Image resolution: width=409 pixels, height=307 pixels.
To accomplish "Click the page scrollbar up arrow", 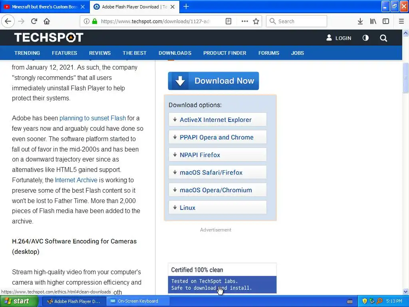I will pyautogui.click(x=406, y=33).
